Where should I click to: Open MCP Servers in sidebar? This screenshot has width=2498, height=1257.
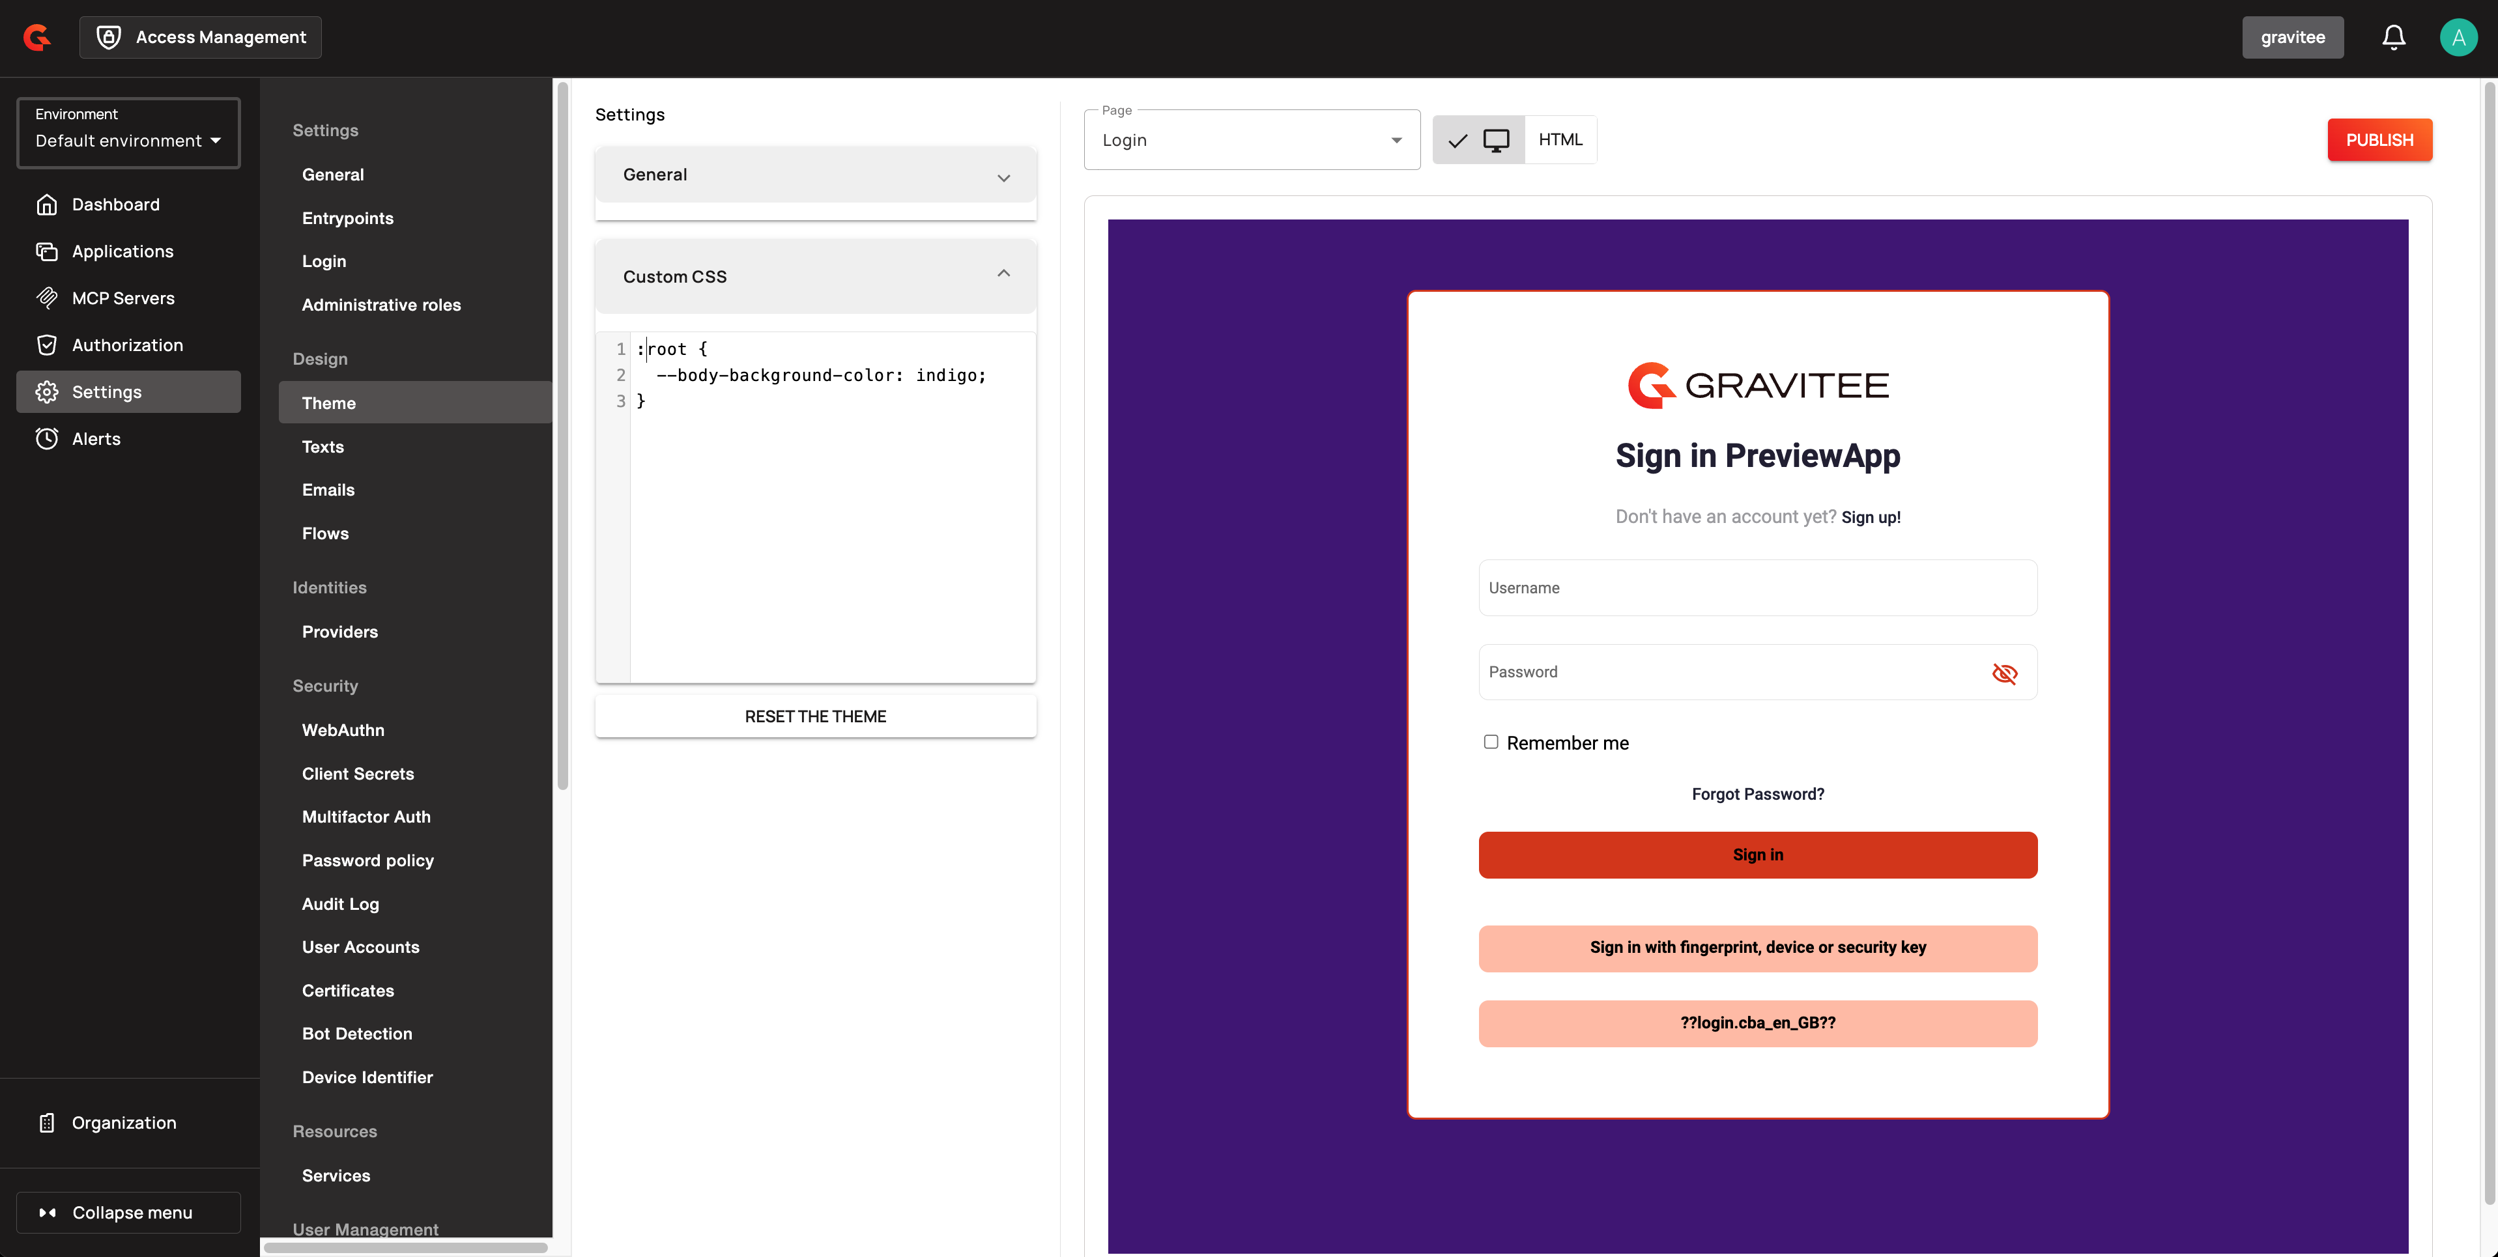coord(122,298)
